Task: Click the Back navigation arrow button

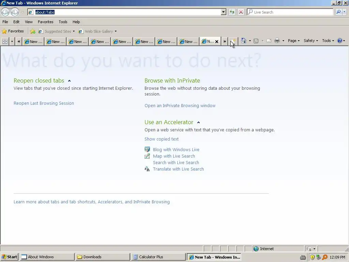Action: 5,12
